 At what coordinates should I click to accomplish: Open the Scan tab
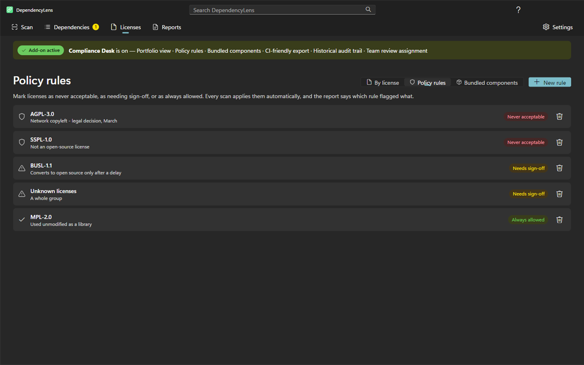(x=22, y=27)
